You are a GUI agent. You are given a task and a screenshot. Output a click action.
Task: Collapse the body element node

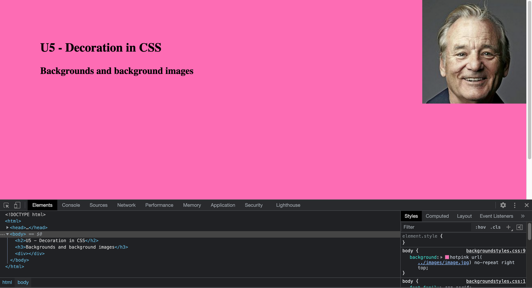7,234
